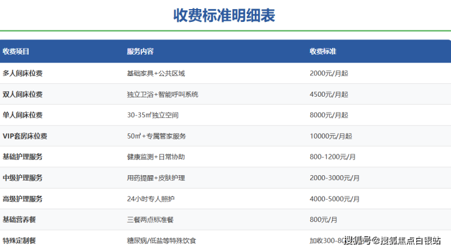Image resolution: width=451 pixels, height=250 pixels.
Task: Select the 收费标准 column header
Action: point(323,52)
